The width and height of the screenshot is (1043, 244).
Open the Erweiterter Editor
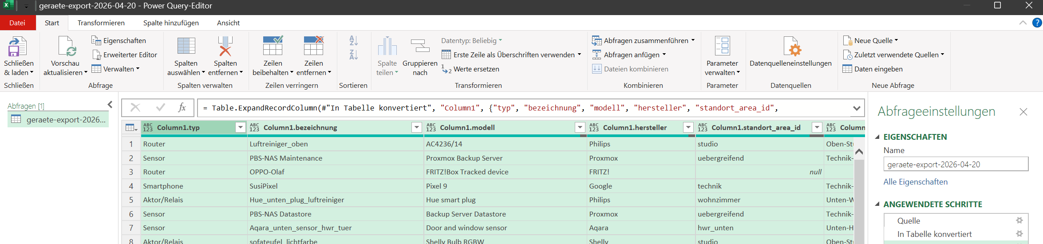pyautogui.click(x=125, y=55)
